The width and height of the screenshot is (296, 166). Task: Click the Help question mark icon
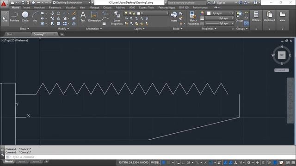pos(255,3)
